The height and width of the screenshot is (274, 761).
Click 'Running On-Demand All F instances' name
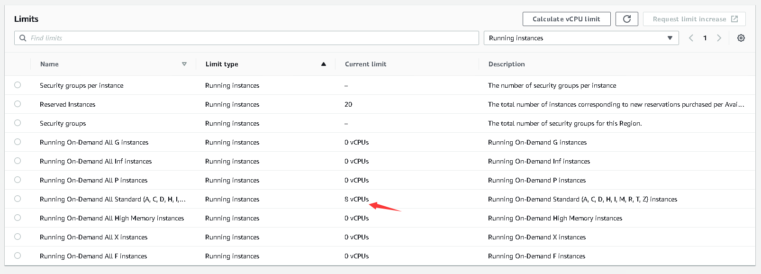click(93, 256)
